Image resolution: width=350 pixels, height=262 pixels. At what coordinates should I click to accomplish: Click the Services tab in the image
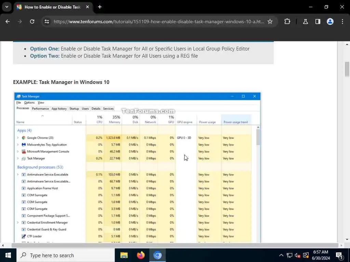(108, 108)
